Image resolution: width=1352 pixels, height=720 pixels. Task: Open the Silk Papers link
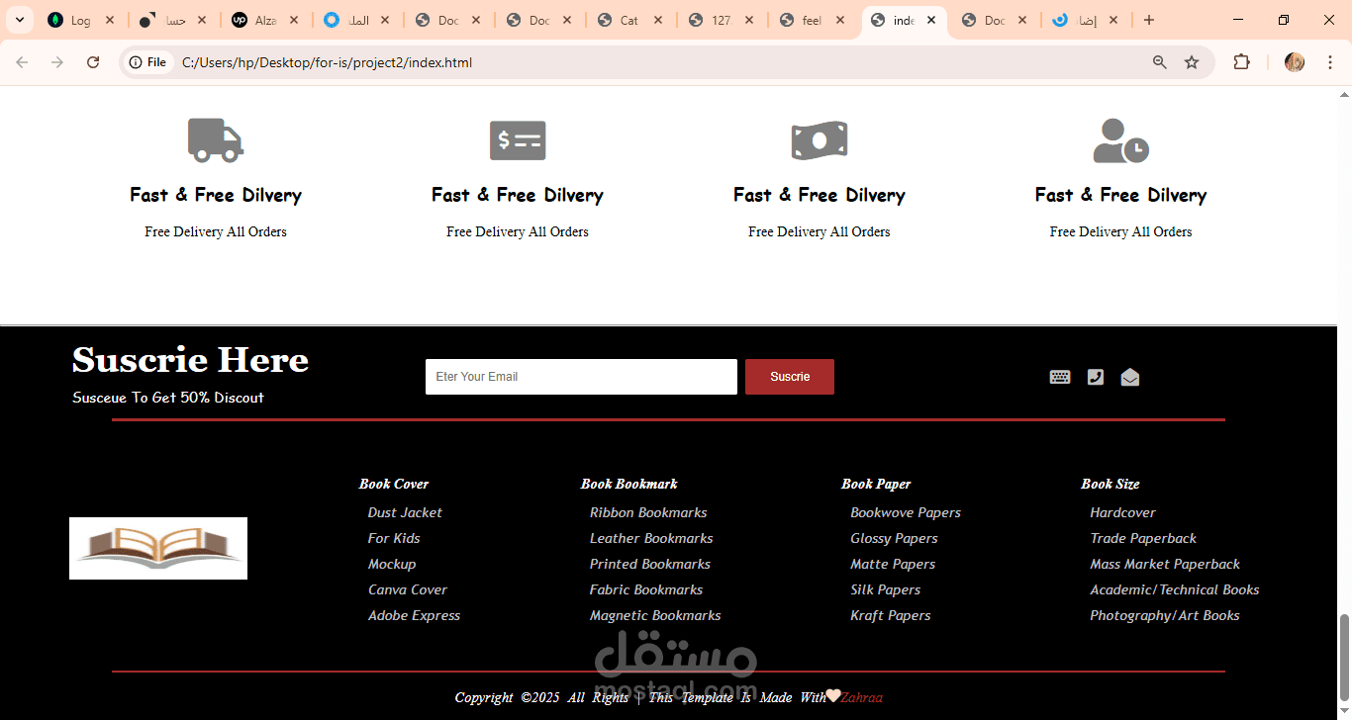[x=885, y=589]
